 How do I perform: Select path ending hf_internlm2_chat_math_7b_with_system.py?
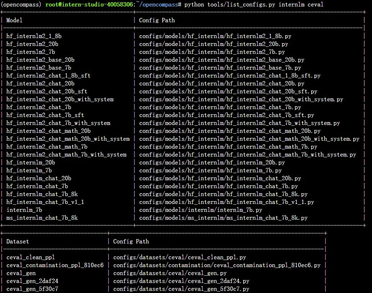248,154
